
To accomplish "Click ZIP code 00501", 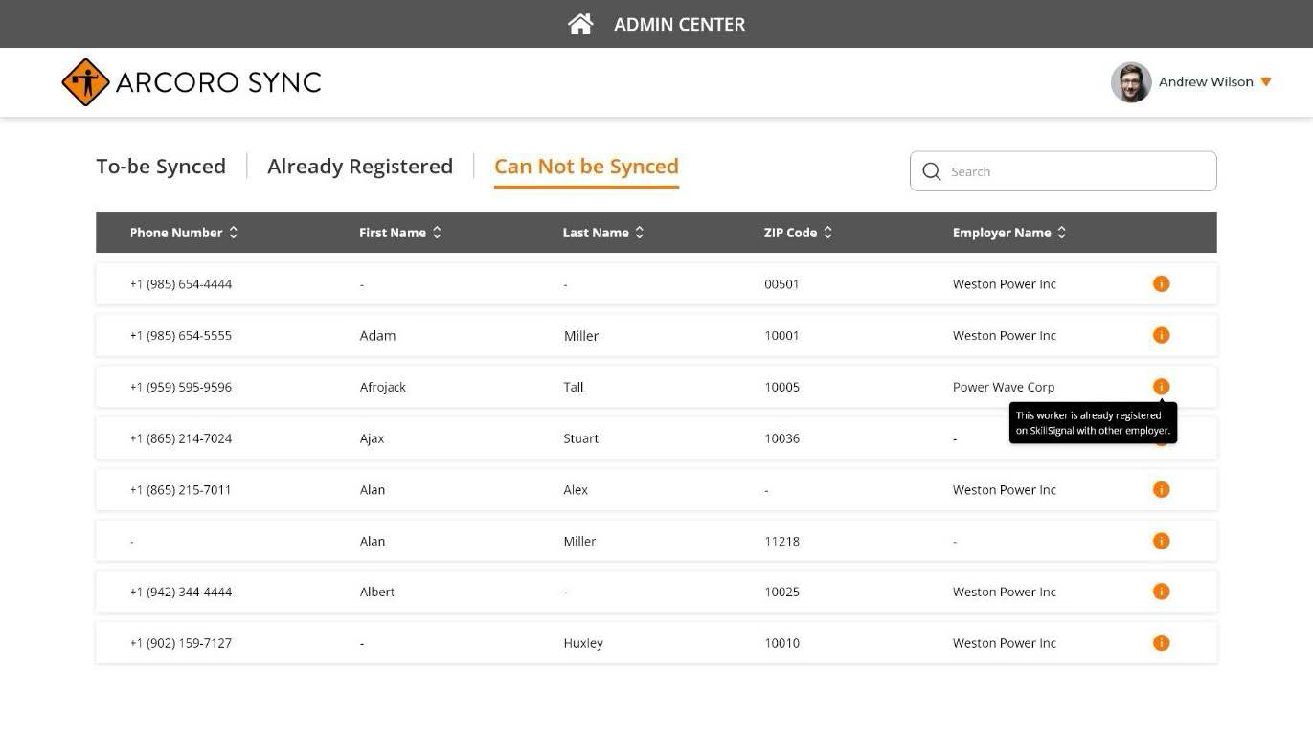I will click(x=781, y=284).
